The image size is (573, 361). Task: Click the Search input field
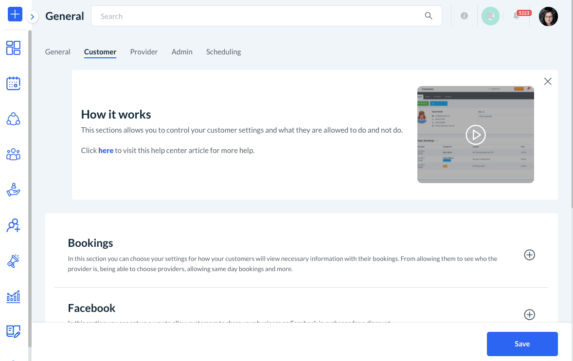(260, 16)
